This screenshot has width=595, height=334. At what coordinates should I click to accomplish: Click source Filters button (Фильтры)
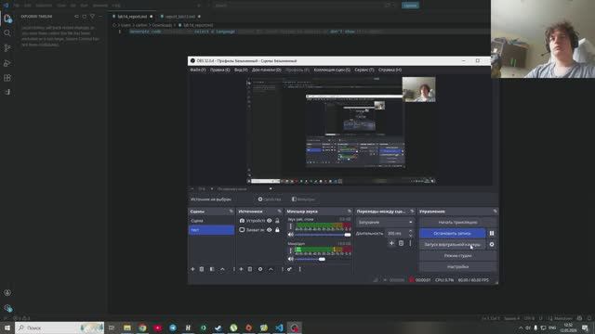(303, 199)
